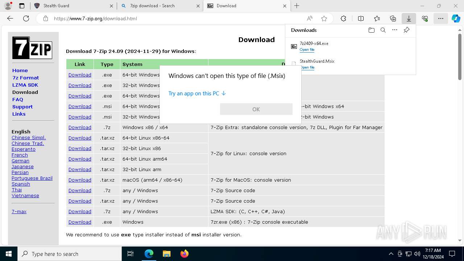Open a new tab
464x261 pixels.
pyautogui.click(x=297, y=6)
